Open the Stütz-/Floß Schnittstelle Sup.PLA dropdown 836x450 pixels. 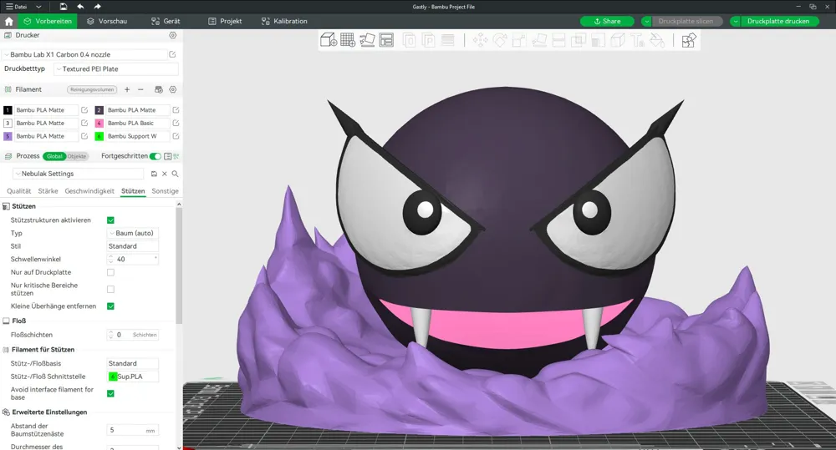click(x=133, y=377)
